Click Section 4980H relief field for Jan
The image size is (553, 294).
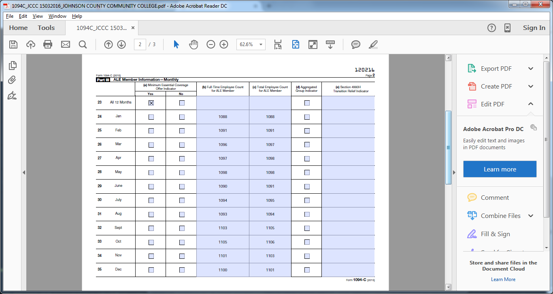348,117
